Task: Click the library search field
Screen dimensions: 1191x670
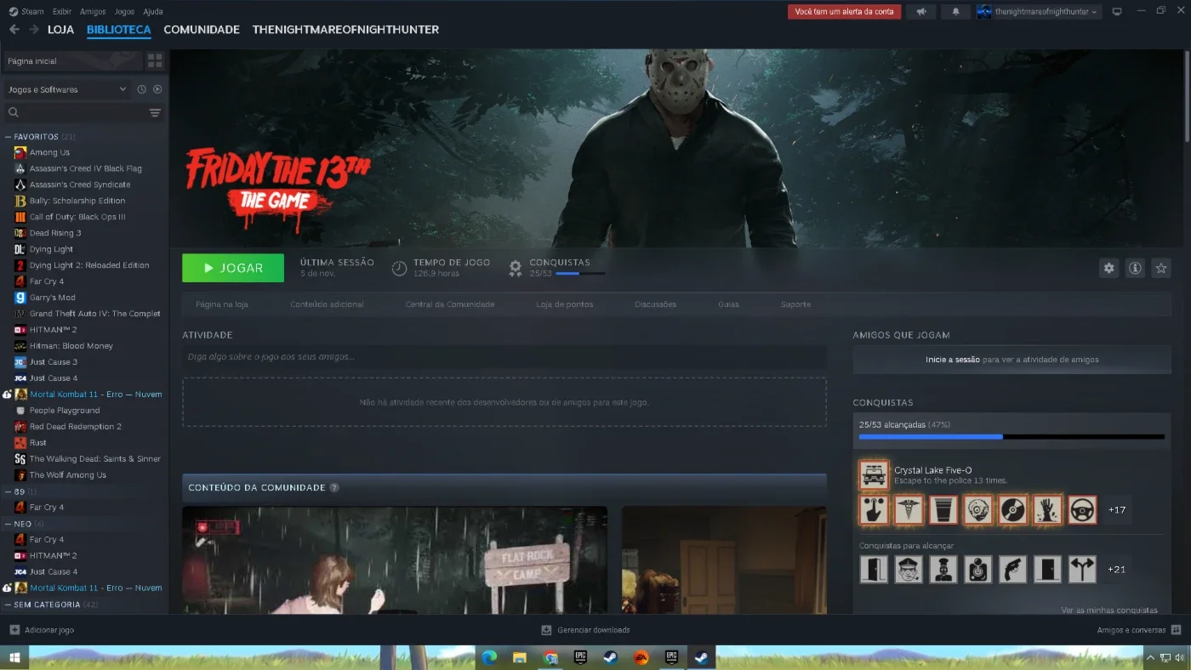Action: (75, 112)
